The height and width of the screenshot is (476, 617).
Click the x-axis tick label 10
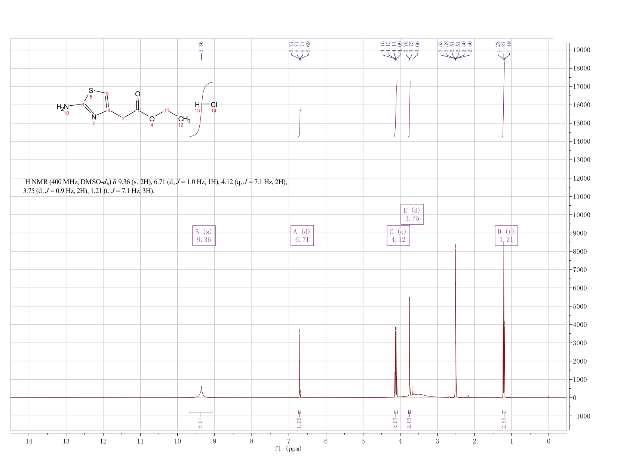tap(178, 441)
